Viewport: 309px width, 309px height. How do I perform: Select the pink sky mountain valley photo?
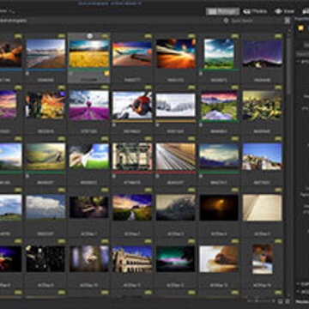[219, 105]
